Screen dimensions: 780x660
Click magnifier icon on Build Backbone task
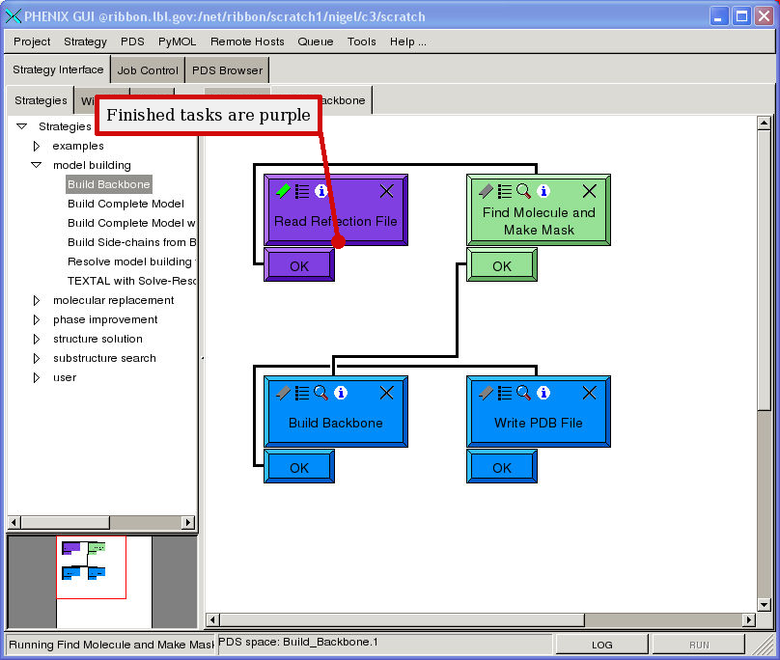pyautogui.click(x=321, y=393)
